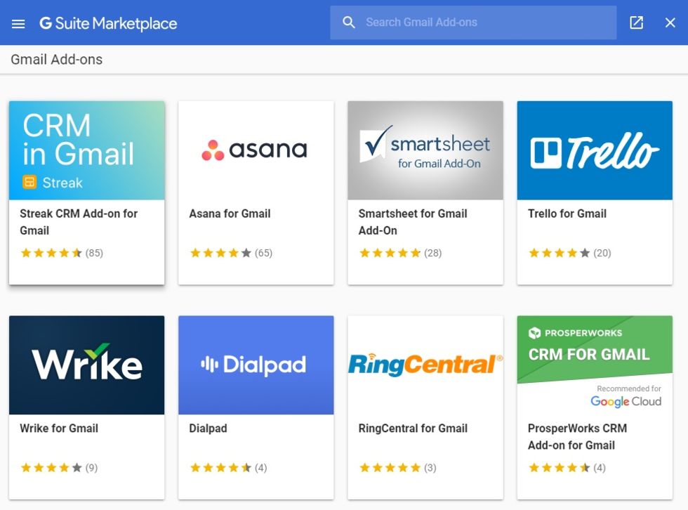Viewport: 688px width, 510px height.
Task: Click the Dialpad logo banner
Action: pyautogui.click(x=256, y=365)
